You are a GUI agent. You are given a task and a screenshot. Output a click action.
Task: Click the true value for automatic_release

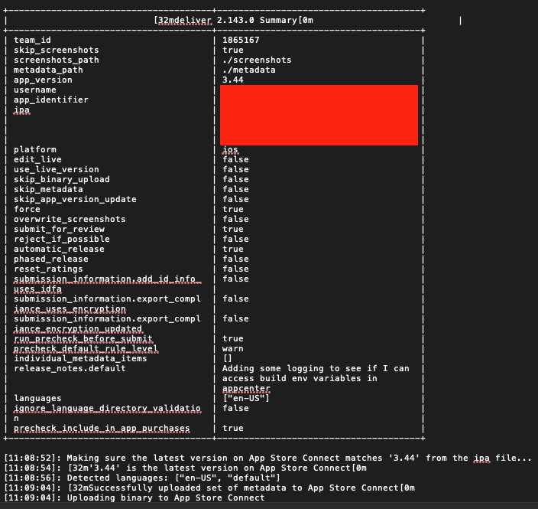[x=233, y=250]
